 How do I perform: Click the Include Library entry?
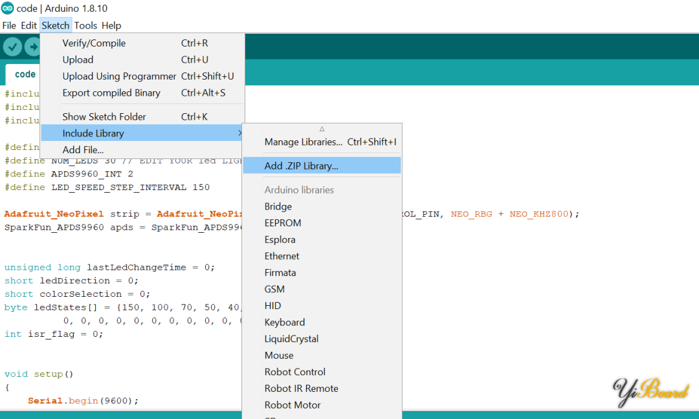[x=142, y=133]
